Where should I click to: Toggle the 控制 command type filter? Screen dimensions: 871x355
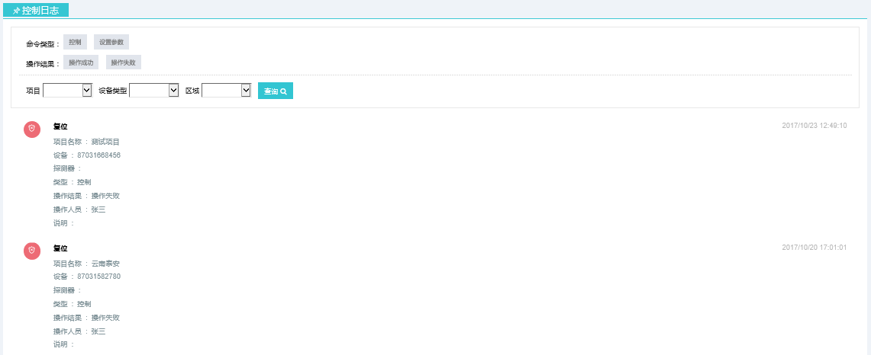[75, 43]
